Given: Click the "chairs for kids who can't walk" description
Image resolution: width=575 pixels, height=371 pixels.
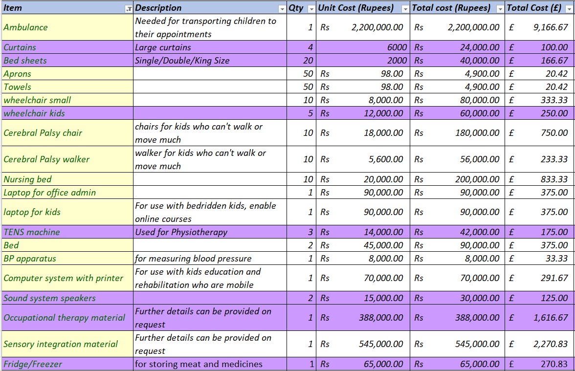Looking at the screenshot, I should [210, 133].
